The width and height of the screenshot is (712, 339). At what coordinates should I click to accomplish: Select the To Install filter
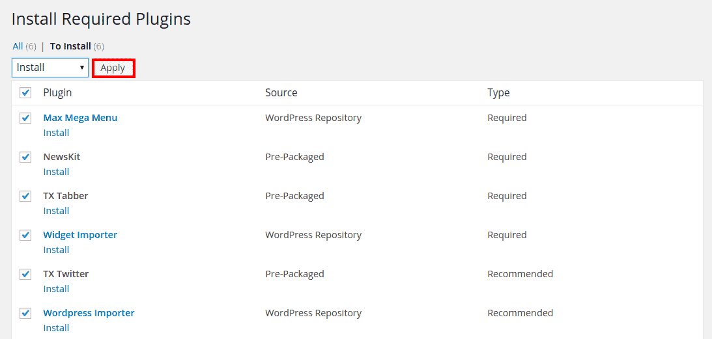coord(70,46)
